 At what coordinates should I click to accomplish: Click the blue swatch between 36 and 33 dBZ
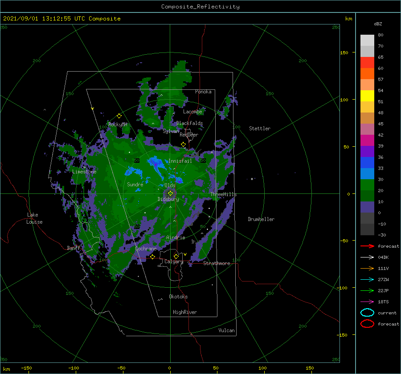click(x=367, y=163)
